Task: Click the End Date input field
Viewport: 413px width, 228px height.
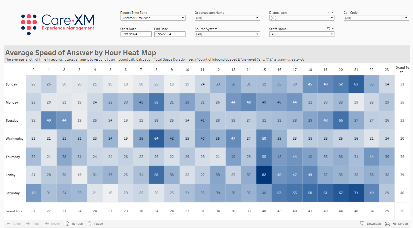Action: (x=170, y=34)
